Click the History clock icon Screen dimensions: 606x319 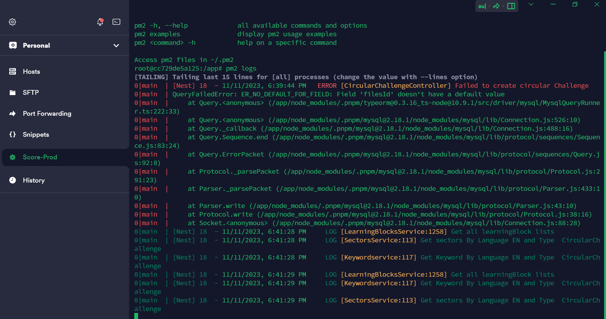coord(13,180)
